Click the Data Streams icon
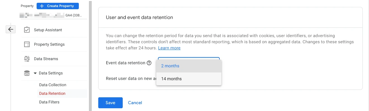 point(27,59)
